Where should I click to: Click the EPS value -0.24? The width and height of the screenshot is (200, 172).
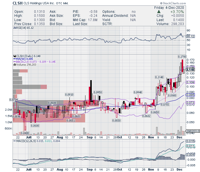93,16
